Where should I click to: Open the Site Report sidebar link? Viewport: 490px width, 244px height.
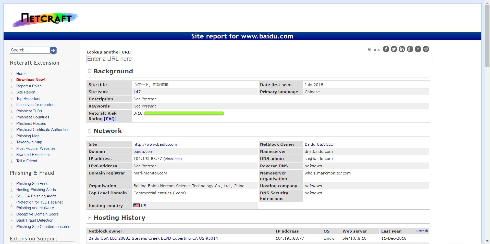click(26, 92)
